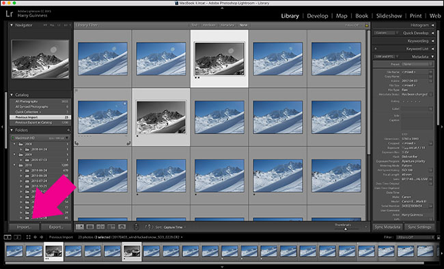The width and height of the screenshot is (444, 269).
Task: Click the Metadata Status action icon
Action: coord(430,94)
